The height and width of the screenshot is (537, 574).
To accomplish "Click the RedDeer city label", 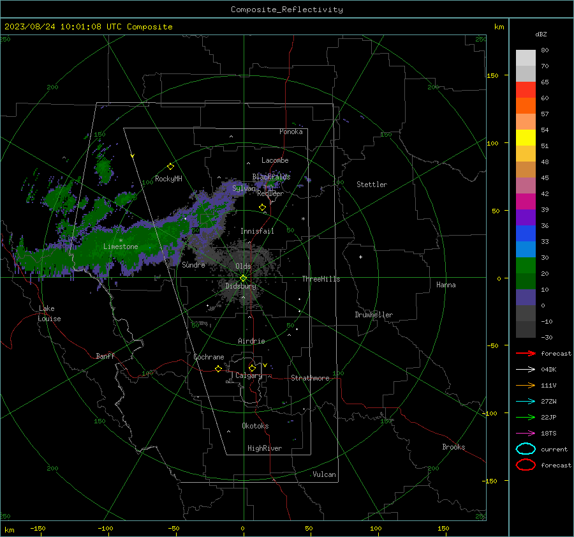I will point(270,193).
